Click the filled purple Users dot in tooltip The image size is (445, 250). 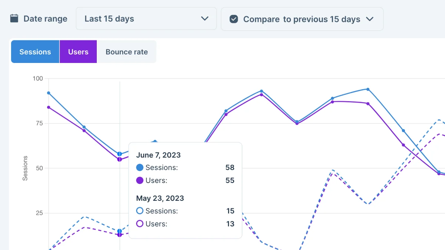point(140,181)
